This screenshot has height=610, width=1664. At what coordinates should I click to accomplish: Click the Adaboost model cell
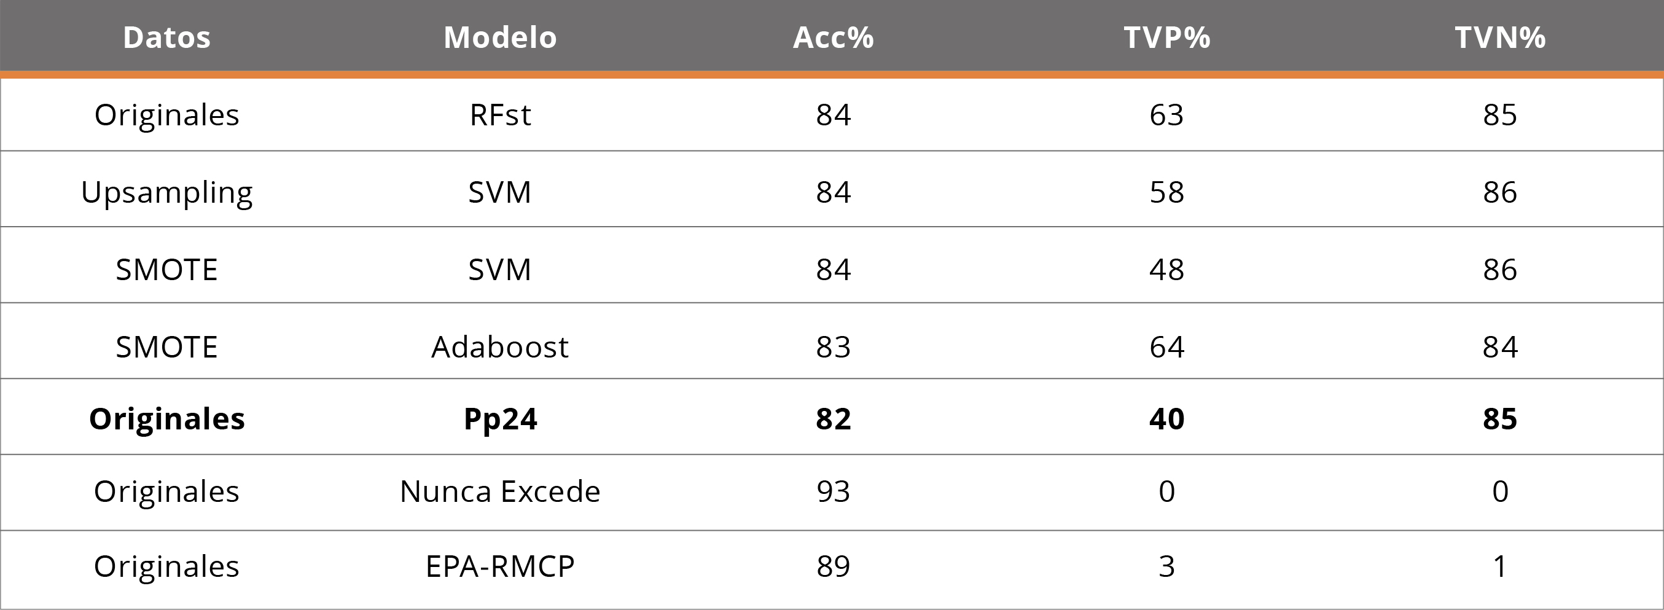(500, 347)
